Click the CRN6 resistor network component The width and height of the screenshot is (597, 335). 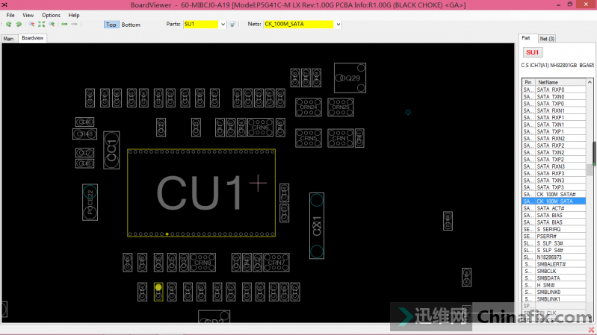(261, 128)
